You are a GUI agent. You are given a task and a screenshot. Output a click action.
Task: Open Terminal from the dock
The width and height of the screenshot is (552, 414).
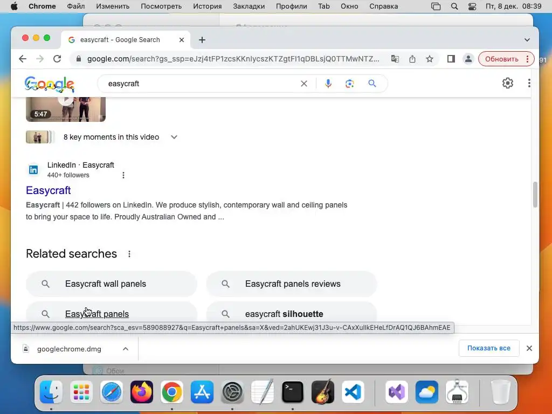(x=293, y=392)
